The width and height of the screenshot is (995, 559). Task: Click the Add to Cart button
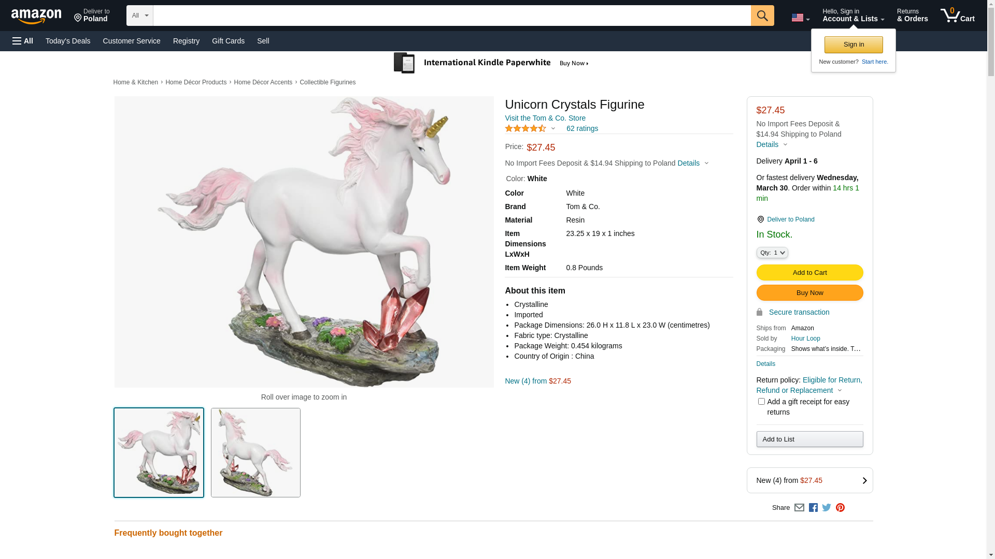coord(809,273)
